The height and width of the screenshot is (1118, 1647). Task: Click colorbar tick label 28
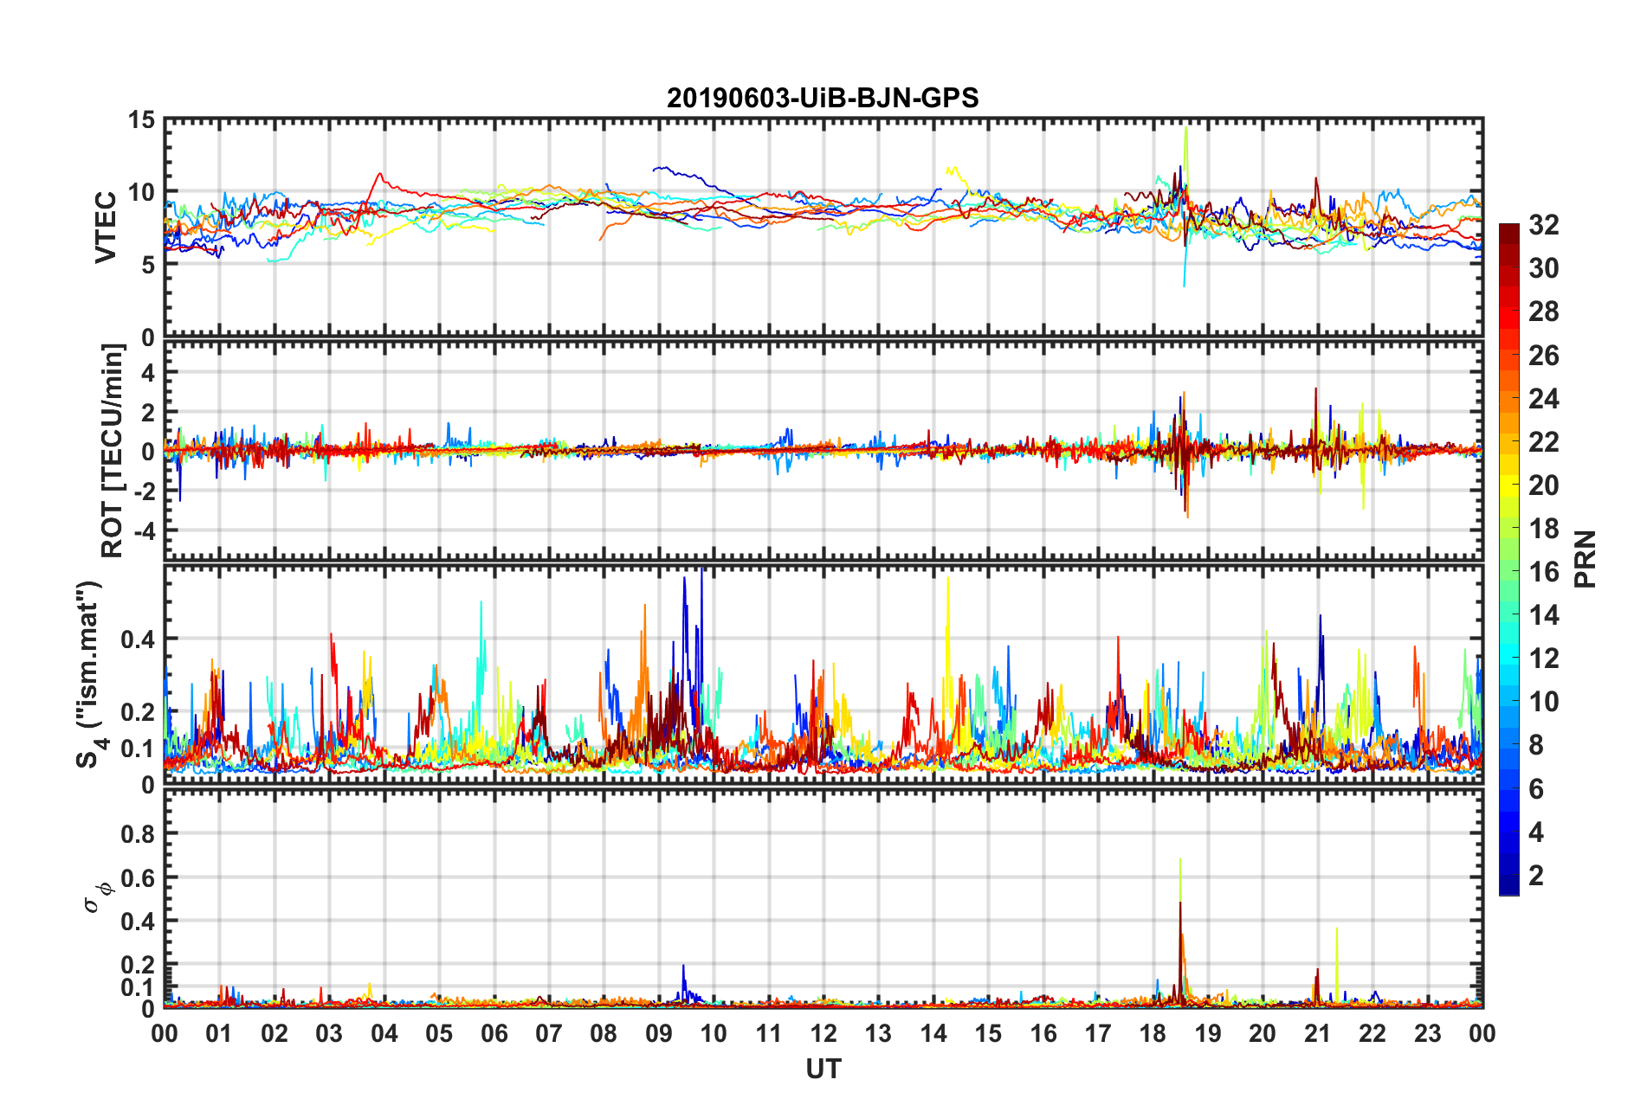pyautogui.click(x=1544, y=312)
